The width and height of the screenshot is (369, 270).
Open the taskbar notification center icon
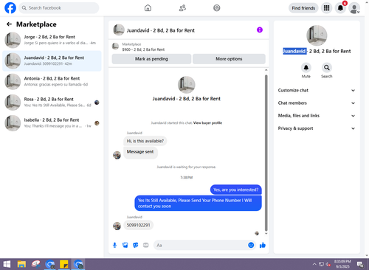point(360,264)
